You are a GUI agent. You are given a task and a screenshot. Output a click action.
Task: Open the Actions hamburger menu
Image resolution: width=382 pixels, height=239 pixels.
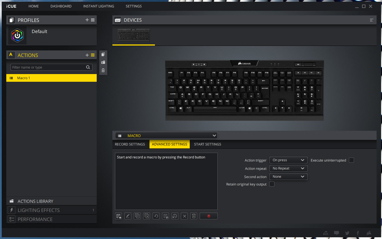93,55
